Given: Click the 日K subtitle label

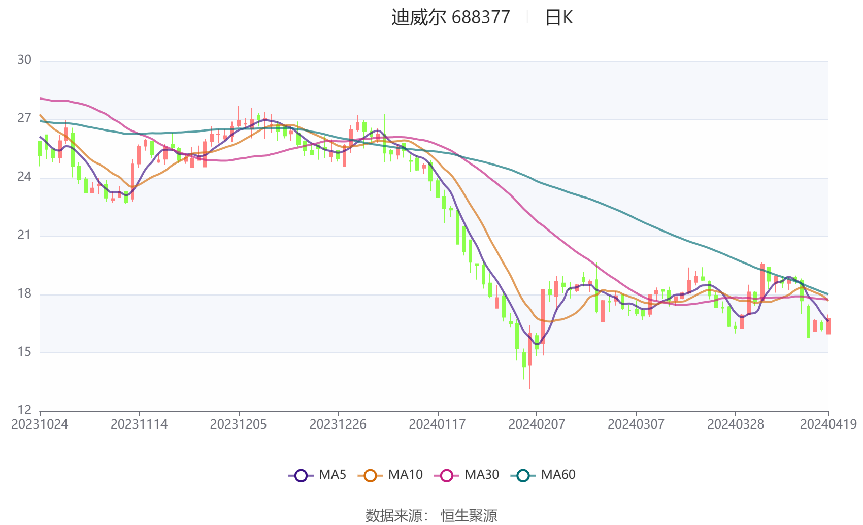Looking at the screenshot, I should click(x=558, y=17).
